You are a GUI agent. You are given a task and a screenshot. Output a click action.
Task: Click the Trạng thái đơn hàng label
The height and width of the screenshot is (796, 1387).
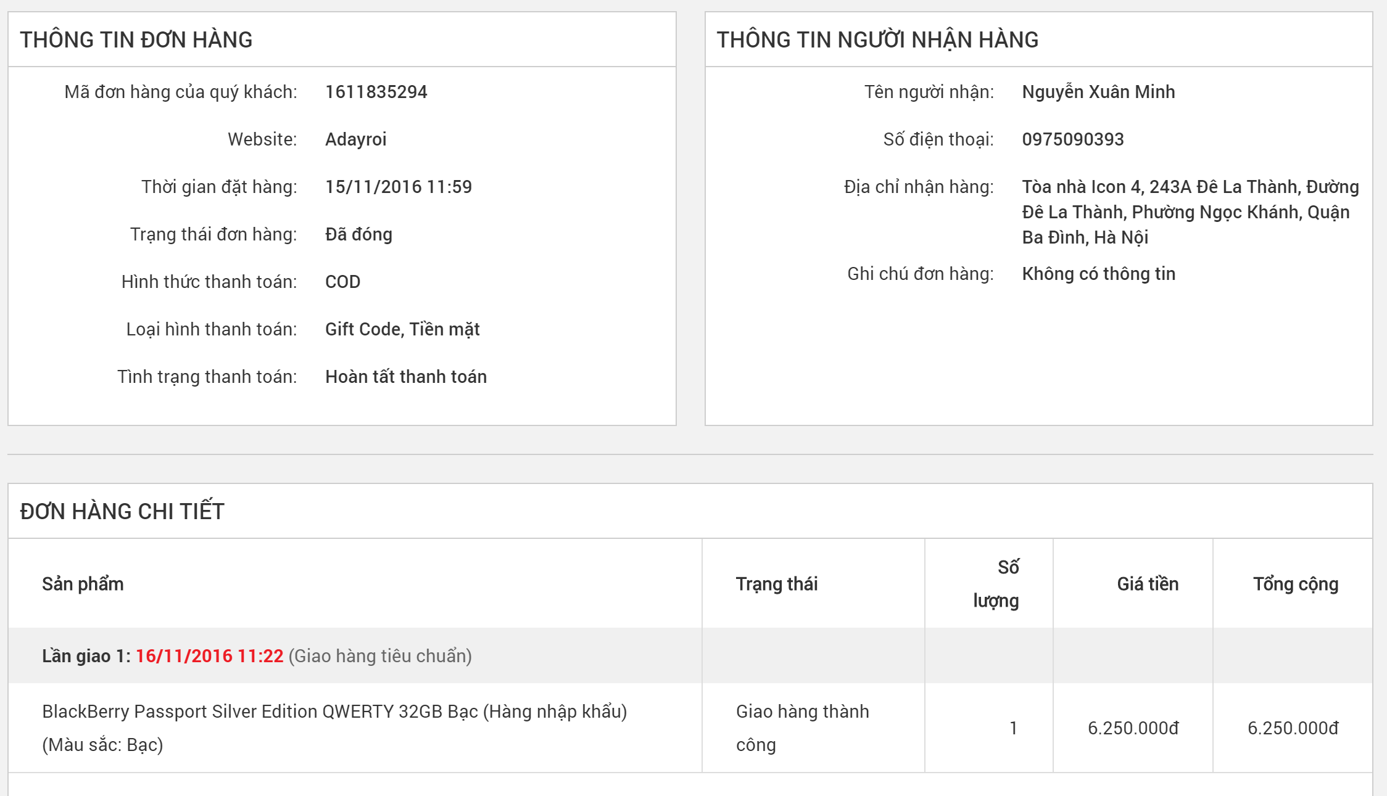(213, 234)
